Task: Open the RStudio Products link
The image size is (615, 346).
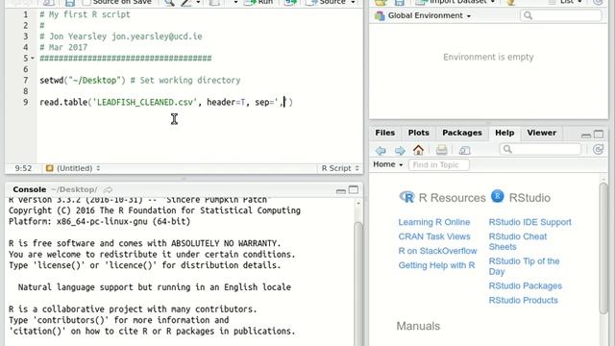Action: tap(523, 300)
